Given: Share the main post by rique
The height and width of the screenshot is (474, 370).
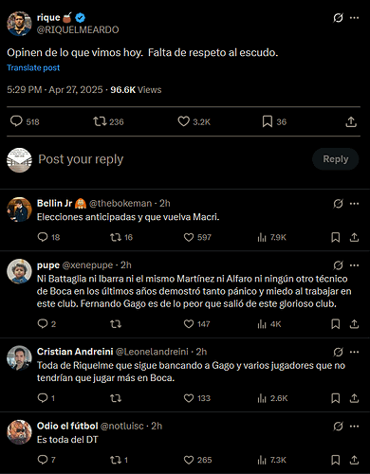Looking at the screenshot, I should (351, 121).
